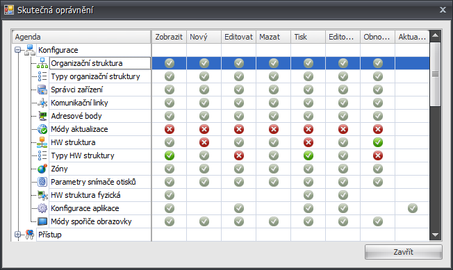This screenshot has height=270, width=453.
Task: Toggle Mazat permission for Komunikační linky
Action: point(274,103)
